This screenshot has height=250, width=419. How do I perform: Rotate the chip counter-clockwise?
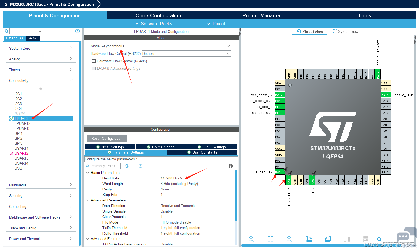tap(328, 239)
